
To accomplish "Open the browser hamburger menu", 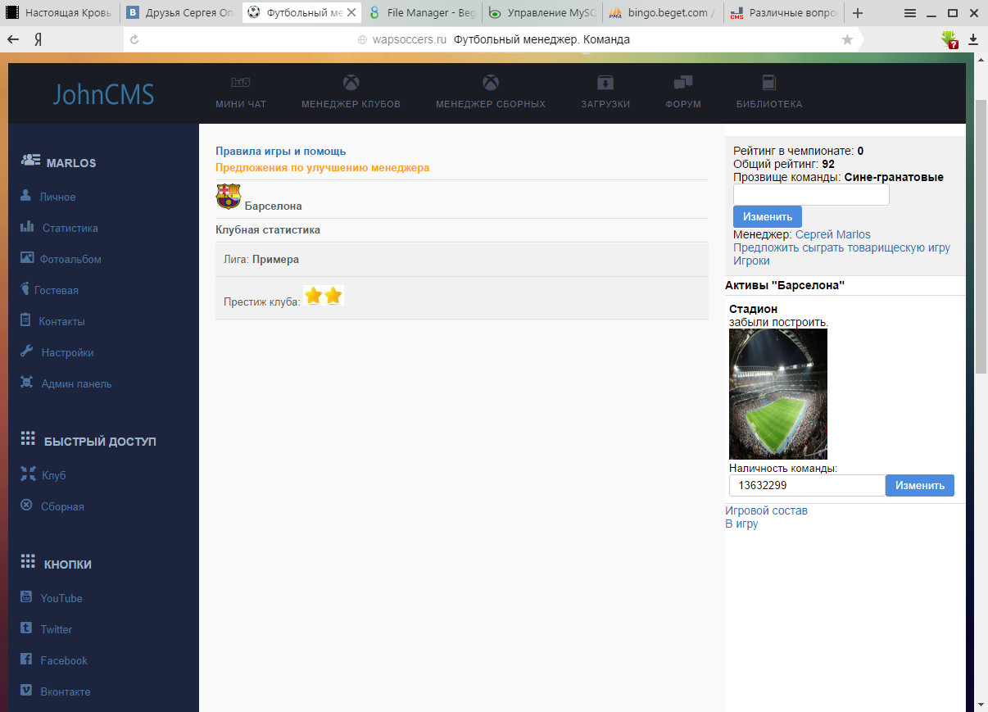I will tap(909, 13).
